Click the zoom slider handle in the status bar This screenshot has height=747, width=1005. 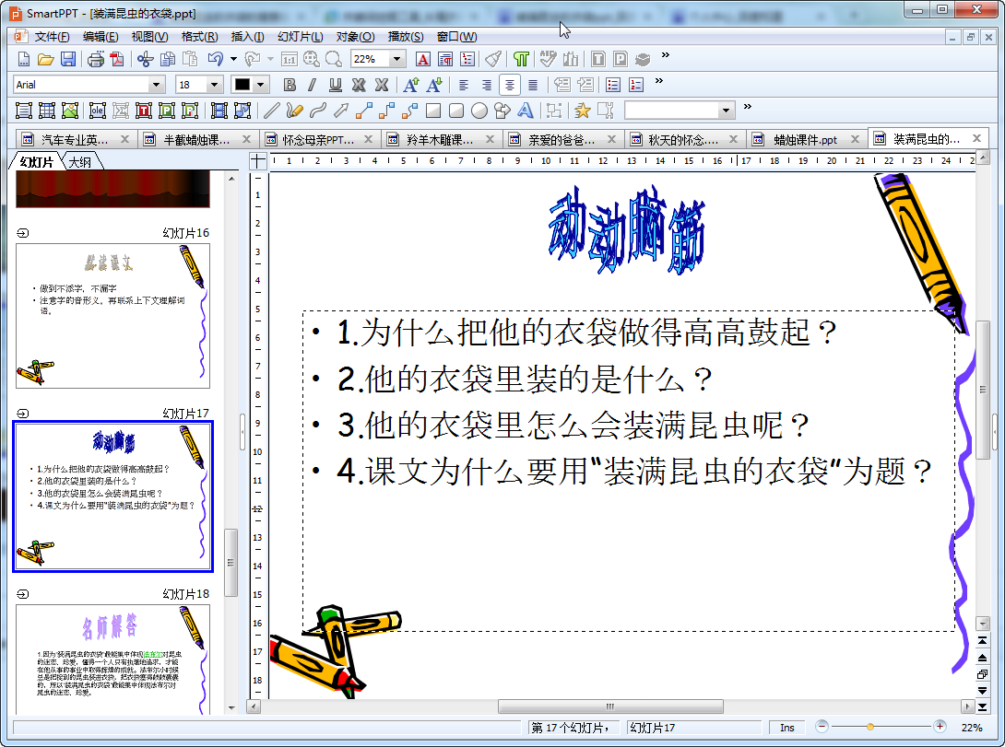869,727
